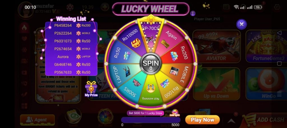The height and width of the screenshot is (128, 287).
Task: Select the Aurora LAPTOP winner entry
Action: pyautogui.click(x=71, y=57)
